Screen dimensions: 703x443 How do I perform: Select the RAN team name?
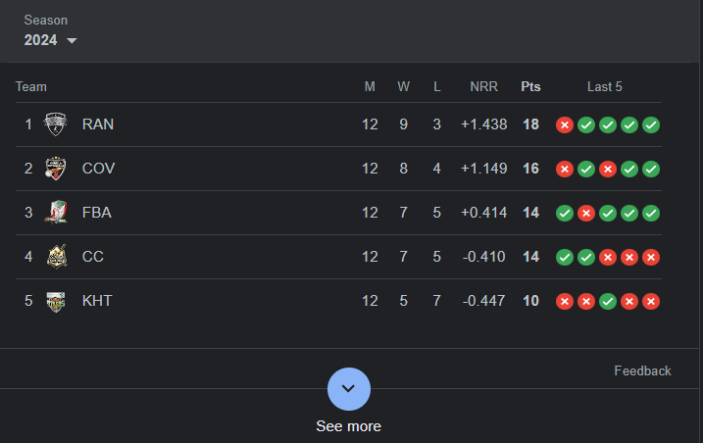point(98,124)
